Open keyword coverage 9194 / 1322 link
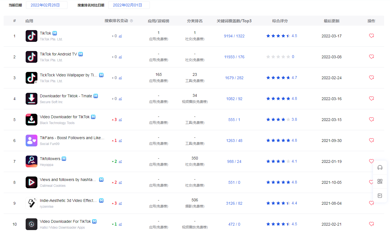This screenshot has height=232, width=390. click(x=234, y=36)
